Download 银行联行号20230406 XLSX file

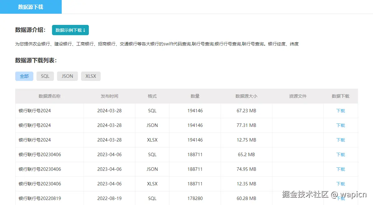(341, 184)
